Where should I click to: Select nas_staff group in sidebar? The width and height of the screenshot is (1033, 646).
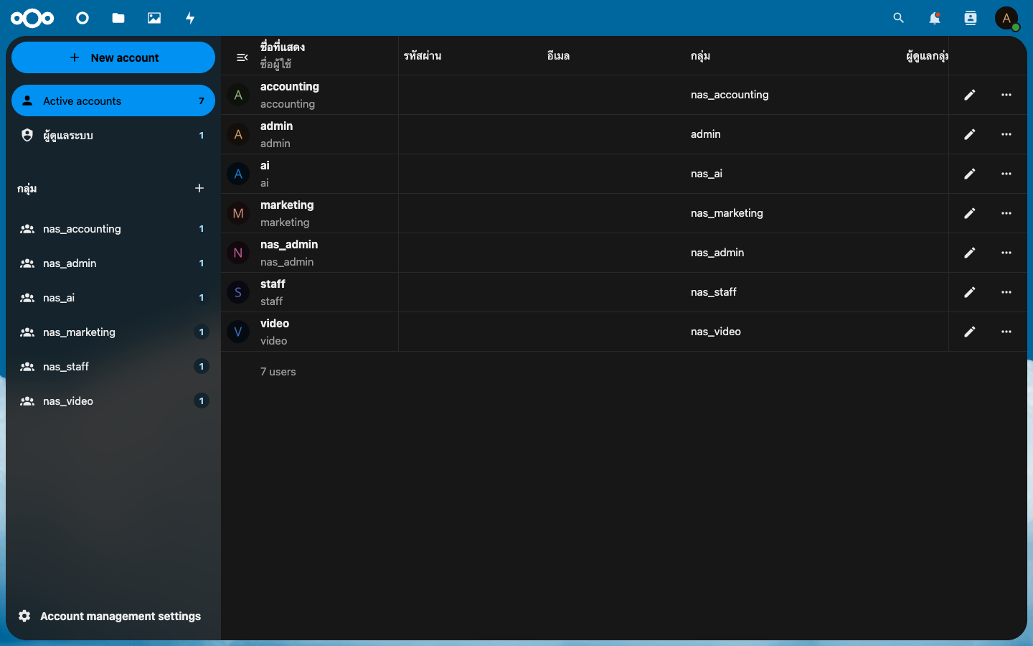[x=113, y=367]
